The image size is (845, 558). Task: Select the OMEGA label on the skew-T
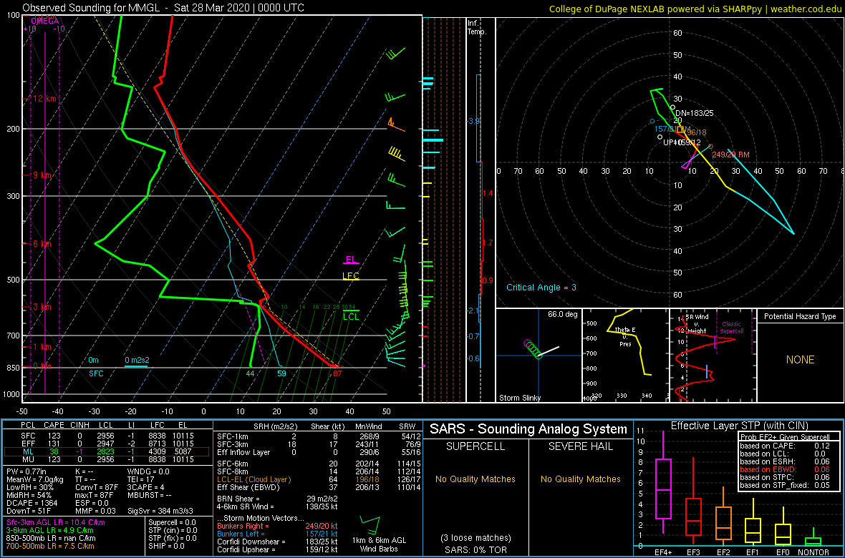44,21
